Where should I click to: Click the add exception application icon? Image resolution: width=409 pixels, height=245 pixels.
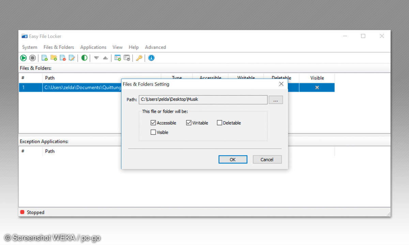click(x=118, y=58)
